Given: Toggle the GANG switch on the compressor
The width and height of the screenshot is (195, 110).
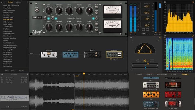Looking at the screenshot, I should (53, 18).
